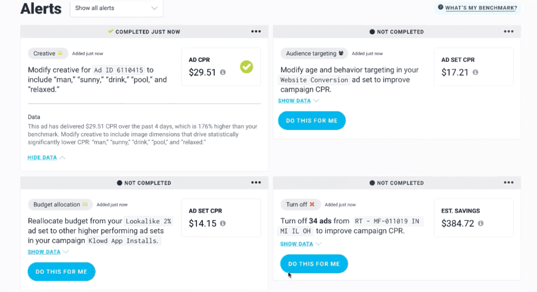Open three-dot menu on Turn off card
Image resolution: width=537 pixels, height=292 pixels.
point(509,182)
